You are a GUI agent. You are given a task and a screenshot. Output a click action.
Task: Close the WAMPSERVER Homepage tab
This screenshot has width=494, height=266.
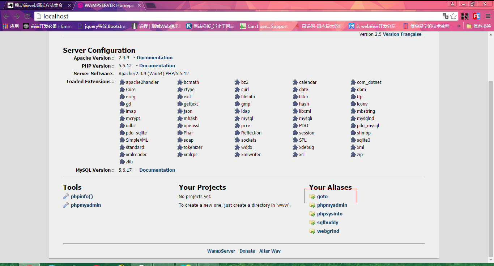pyautogui.click(x=139, y=5)
